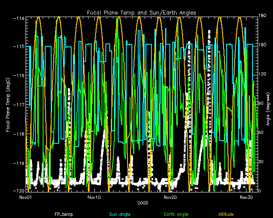Image resolution: width=273 pixels, height=218 pixels.
Task: Click the 'Focal Plane Temp (degC)' axis label
Action: (8, 104)
